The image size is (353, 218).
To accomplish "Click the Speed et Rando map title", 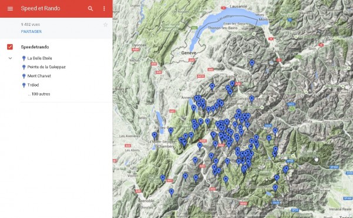I will (41, 9).
